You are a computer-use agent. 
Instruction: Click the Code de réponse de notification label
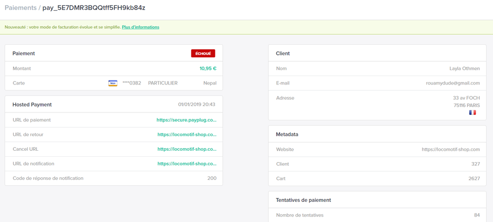click(x=48, y=178)
